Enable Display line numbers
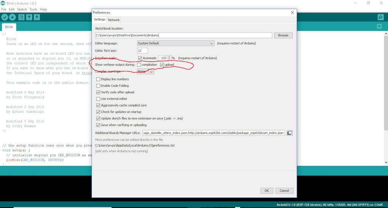Viewport: 388px width, 208px height. pos(98,79)
